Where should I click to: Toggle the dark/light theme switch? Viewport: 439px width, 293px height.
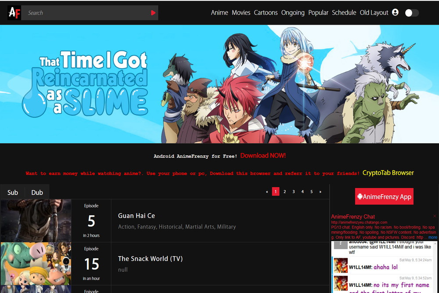click(412, 13)
